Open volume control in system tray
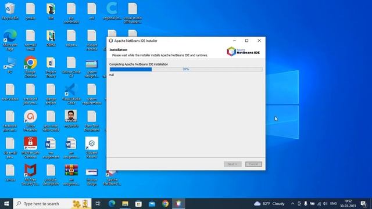The width and height of the screenshot is (372, 209). point(325,204)
